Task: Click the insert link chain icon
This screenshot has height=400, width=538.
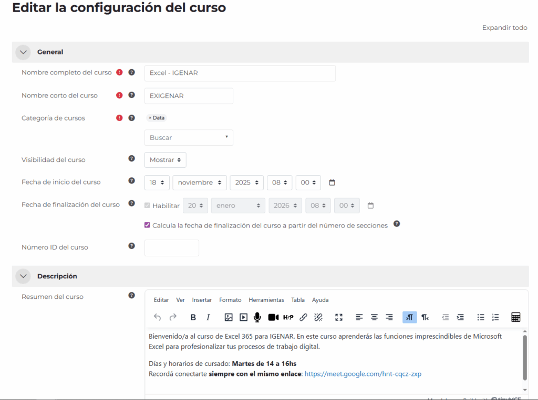Action: pyautogui.click(x=303, y=317)
